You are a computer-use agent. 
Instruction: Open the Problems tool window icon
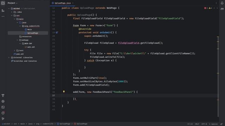(x=3, y=113)
